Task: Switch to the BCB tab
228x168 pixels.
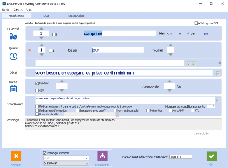Action: [46, 16]
